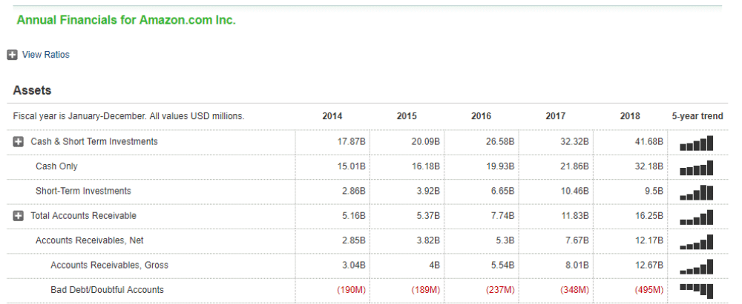The image size is (742, 304).
Task: Click the 20.09B cell value
Action: click(425, 141)
